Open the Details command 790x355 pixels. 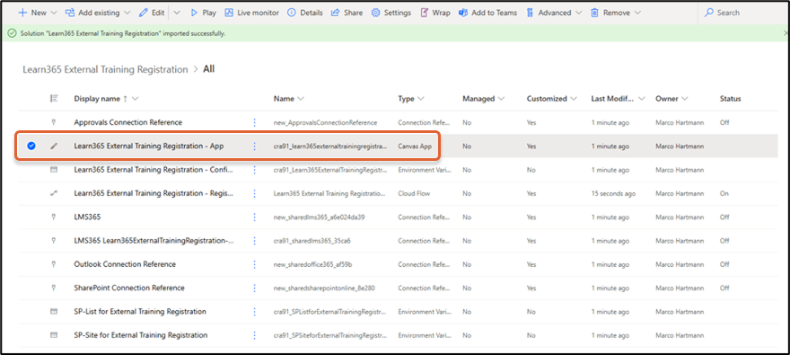click(x=305, y=13)
